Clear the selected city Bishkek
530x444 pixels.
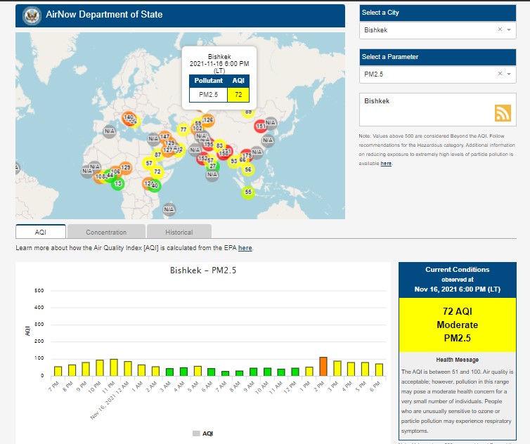(x=500, y=30)
